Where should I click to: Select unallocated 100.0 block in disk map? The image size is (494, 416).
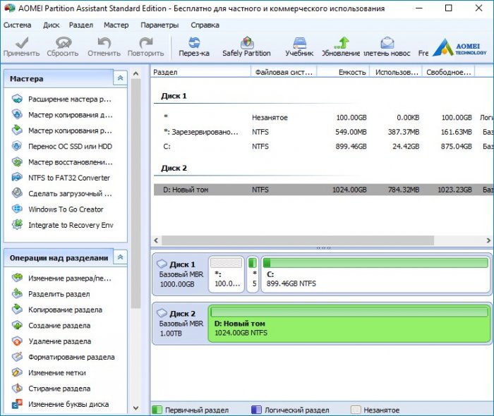click(227, 274)
